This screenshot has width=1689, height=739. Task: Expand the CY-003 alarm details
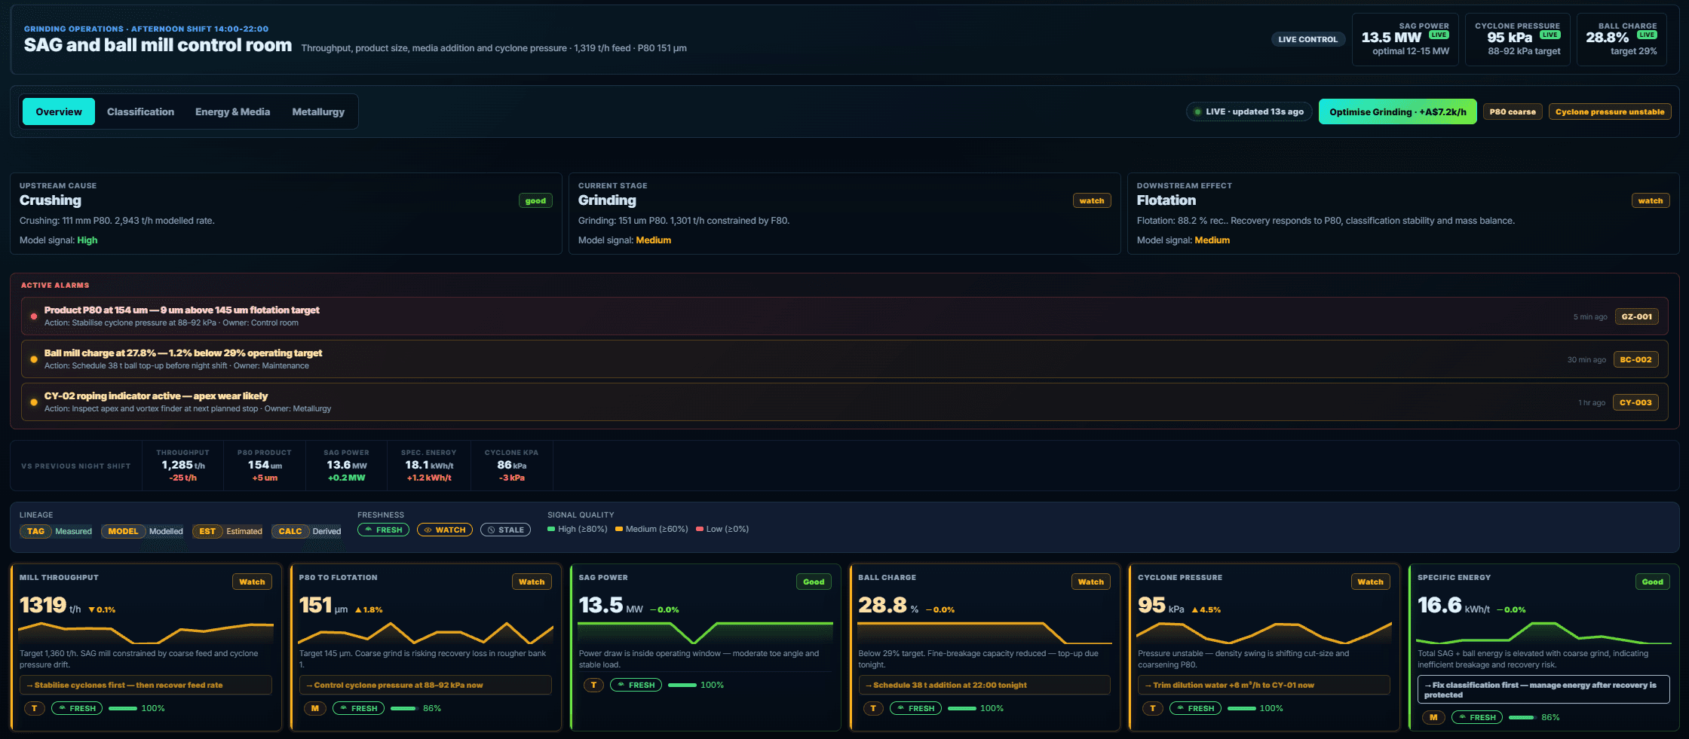click(x=1635, y=402)
